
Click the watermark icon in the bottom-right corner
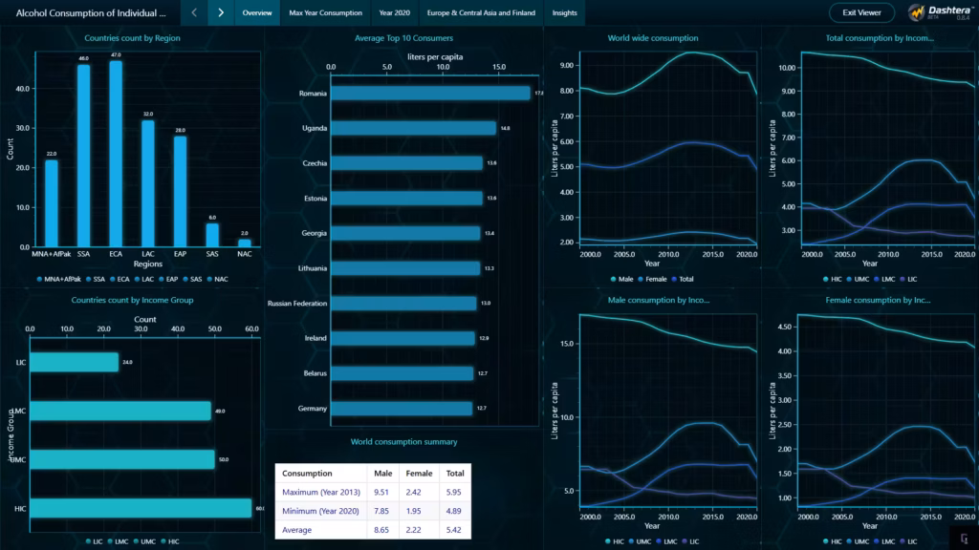coord(964,539)
